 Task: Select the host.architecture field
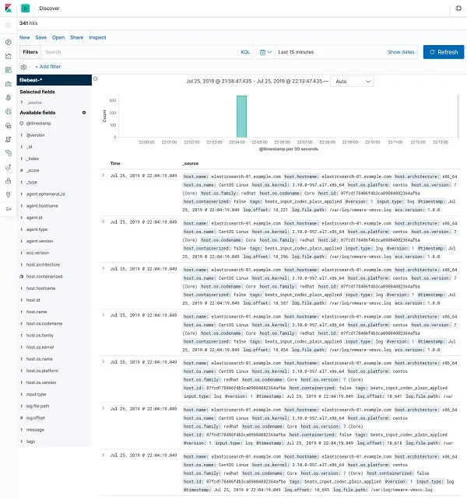43,264
